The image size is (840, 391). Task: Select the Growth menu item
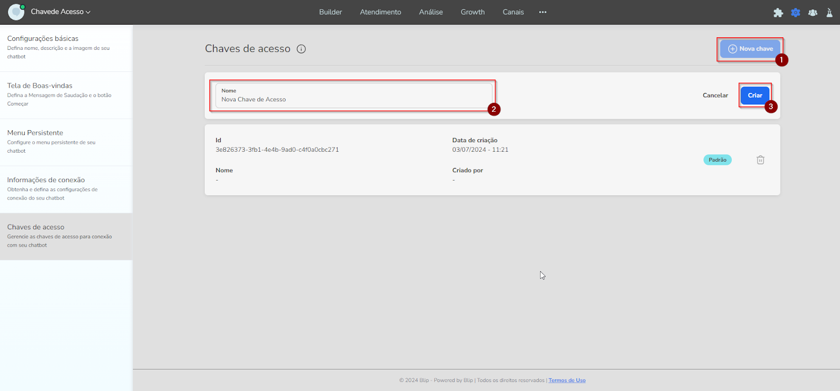(x=472, y=12)
